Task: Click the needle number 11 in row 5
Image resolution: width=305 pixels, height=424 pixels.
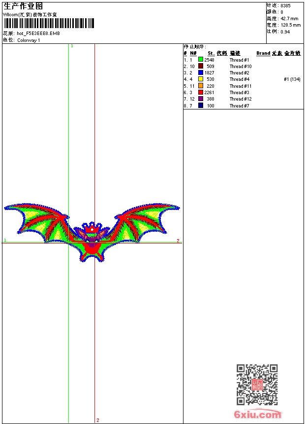Action: pyautogui.click(x=192, y=86)
